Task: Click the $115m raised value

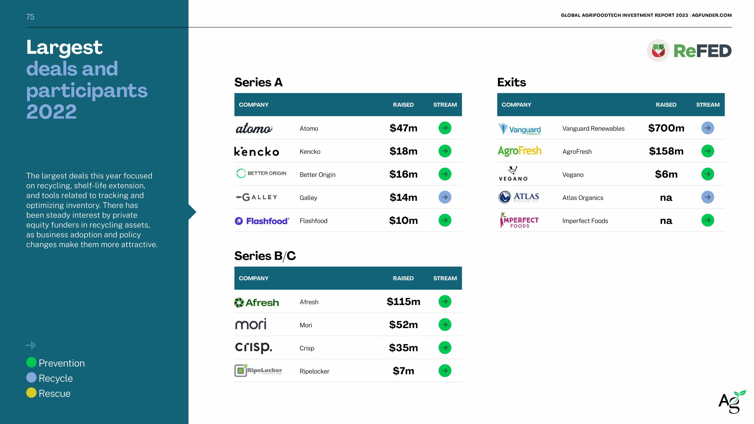Action: click(403, 302)
